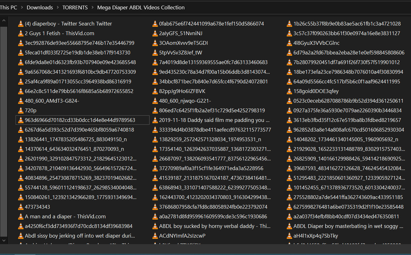Click VLC icon for file a2a037f34efbf8bb40cdf07d3434ed476350811
411x255 pixels.
pyautogui.click(x=289, y=216)
